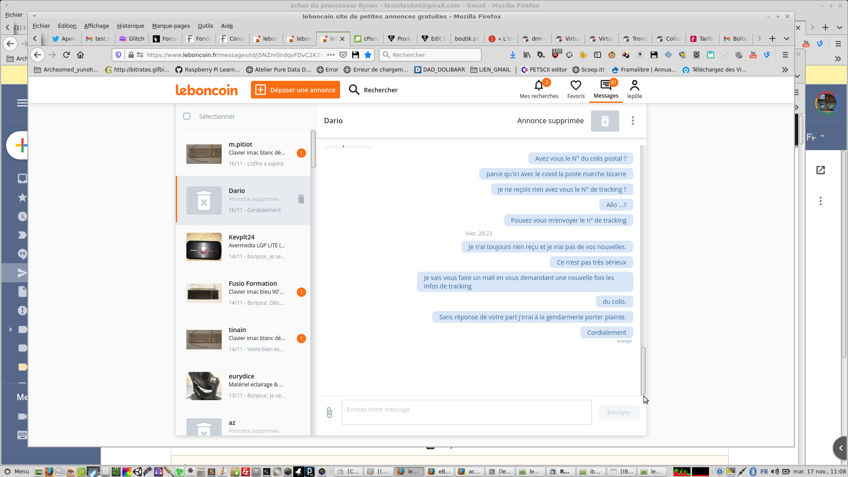Open the list all tabs dropdown arrow
The height and width of the screenshot is (477, 848).
point(786,38)
